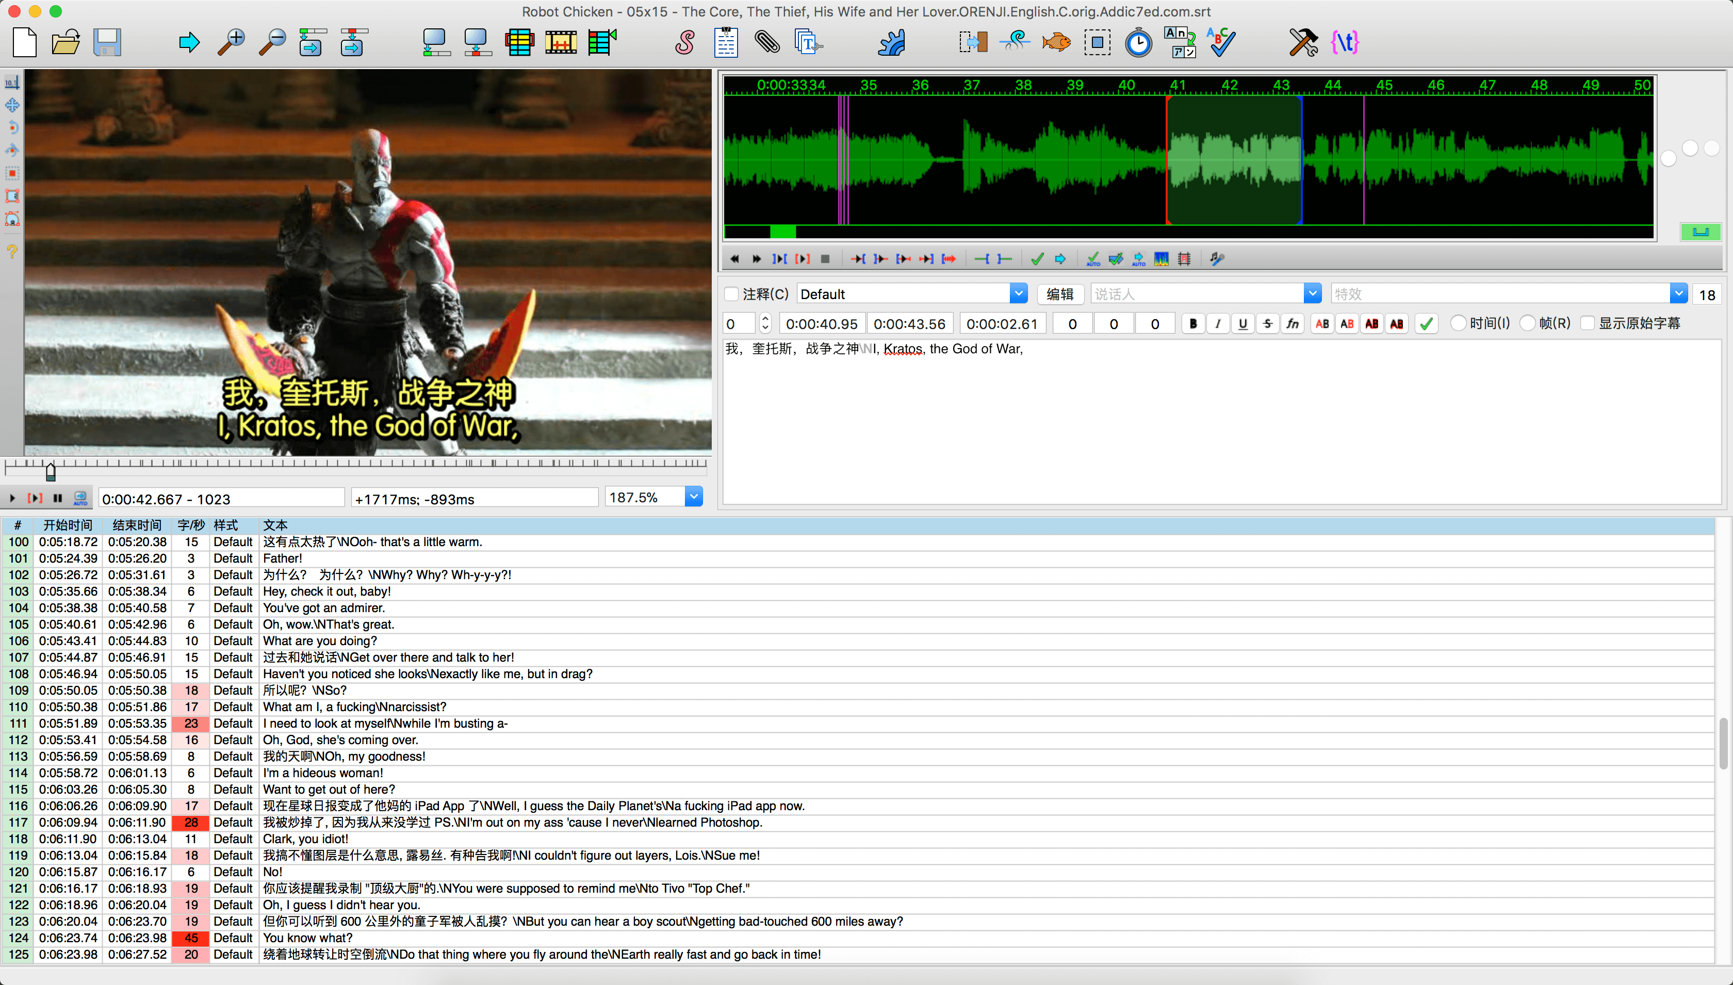Expand the 说话人 actor dropdown
This screenshot has height=985, width=1733.
click(1312, 293)
